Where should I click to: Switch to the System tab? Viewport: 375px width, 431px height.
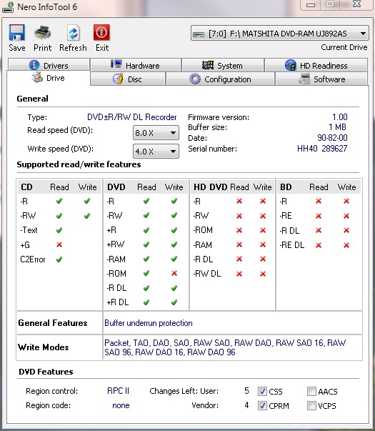[223, 66]
